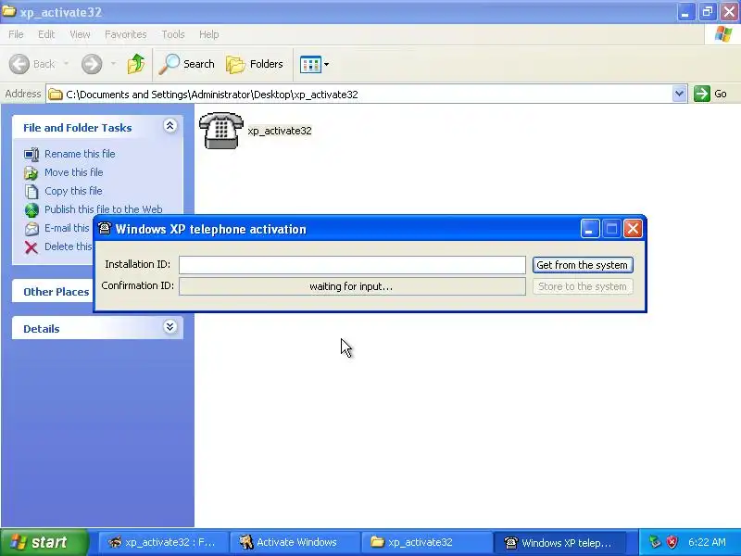Switch to Activate Windows taskbar item
741x556 pixels.
coord(295,542)
